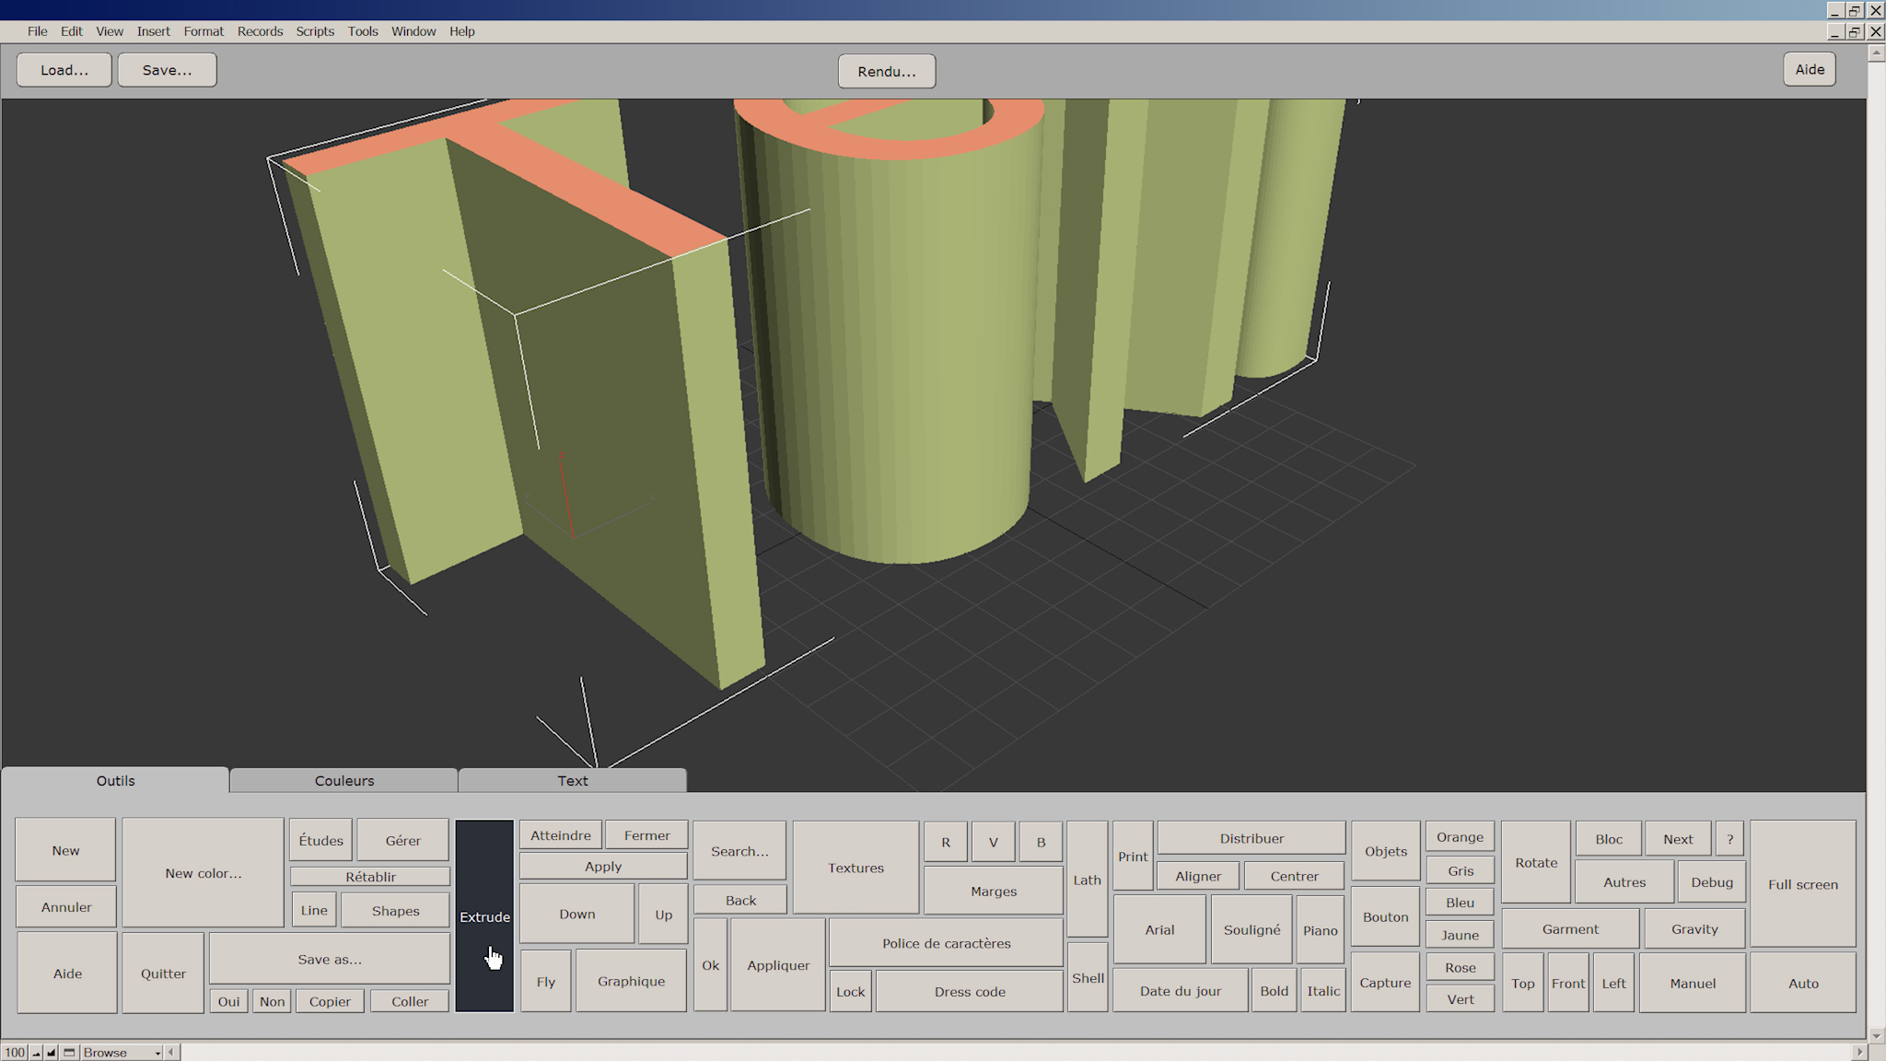The image size is (1886, 1061).
Task: Click the horizontal scrollbar left arrow
Action: pos(171,1052)
